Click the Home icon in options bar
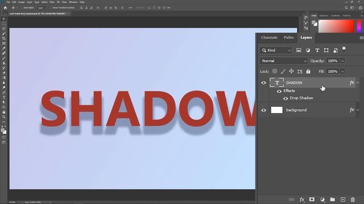 (x=5, y=7)
